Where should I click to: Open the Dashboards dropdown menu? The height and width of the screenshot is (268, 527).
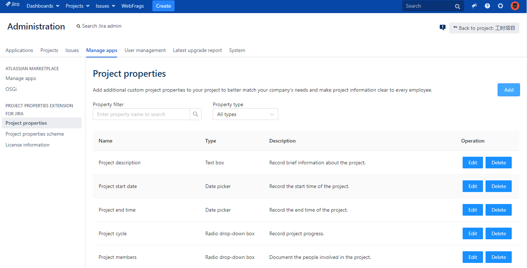43,6
